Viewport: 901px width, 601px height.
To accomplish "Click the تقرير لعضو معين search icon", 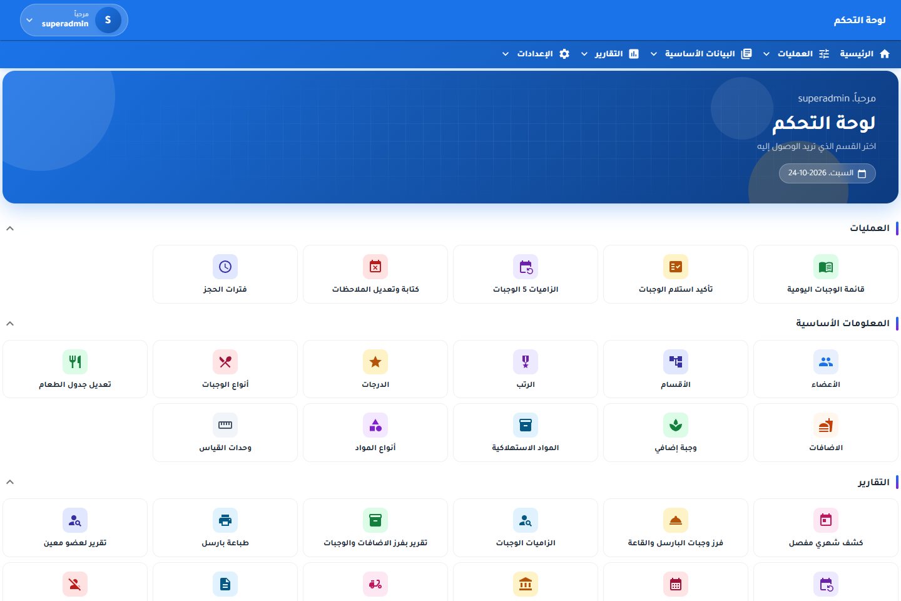I will pyautogui.click(x=75, y=520).
